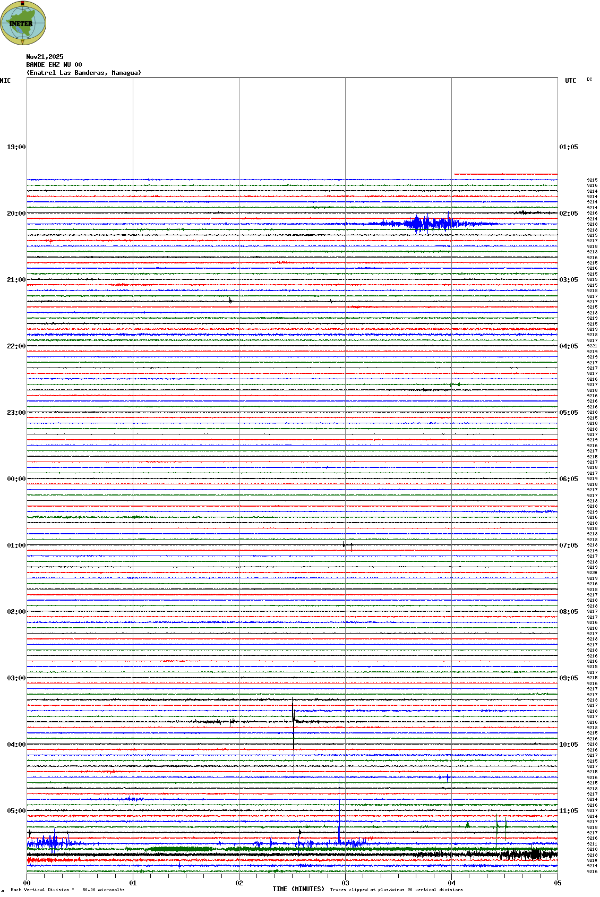Image resolution: width=600 pixels, height=897 pixels.
Task: Click the 03 minute tick label on axis
Action: coord(345,883)
